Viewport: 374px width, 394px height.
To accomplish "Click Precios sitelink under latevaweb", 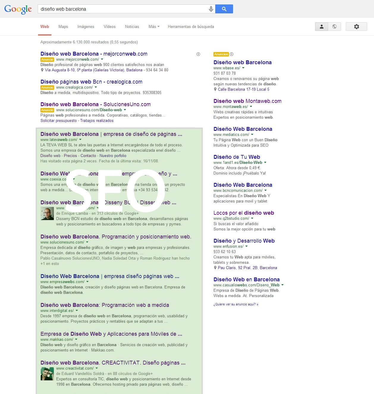I will [x=70, y=156].
